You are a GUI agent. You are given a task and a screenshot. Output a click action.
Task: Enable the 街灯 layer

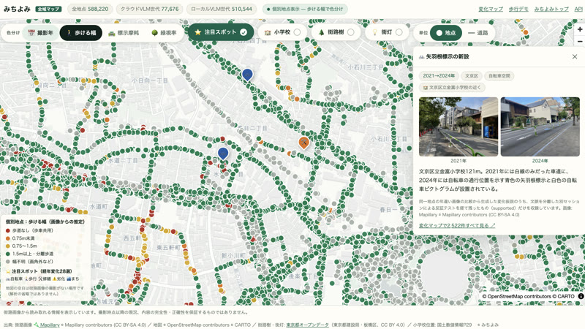pos(387,32)
